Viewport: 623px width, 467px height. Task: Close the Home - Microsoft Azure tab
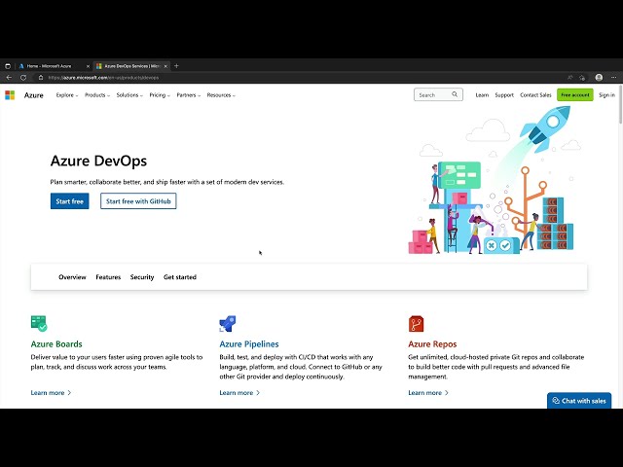pos(88,66)
